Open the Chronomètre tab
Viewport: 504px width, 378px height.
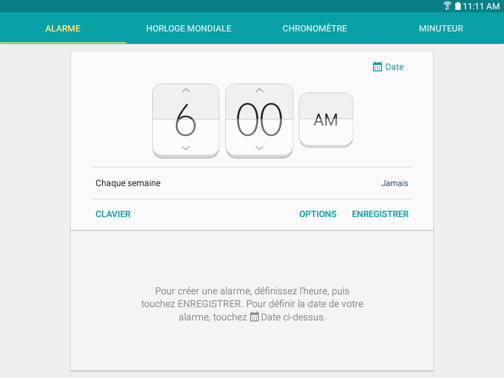click(x=315, y=28)
